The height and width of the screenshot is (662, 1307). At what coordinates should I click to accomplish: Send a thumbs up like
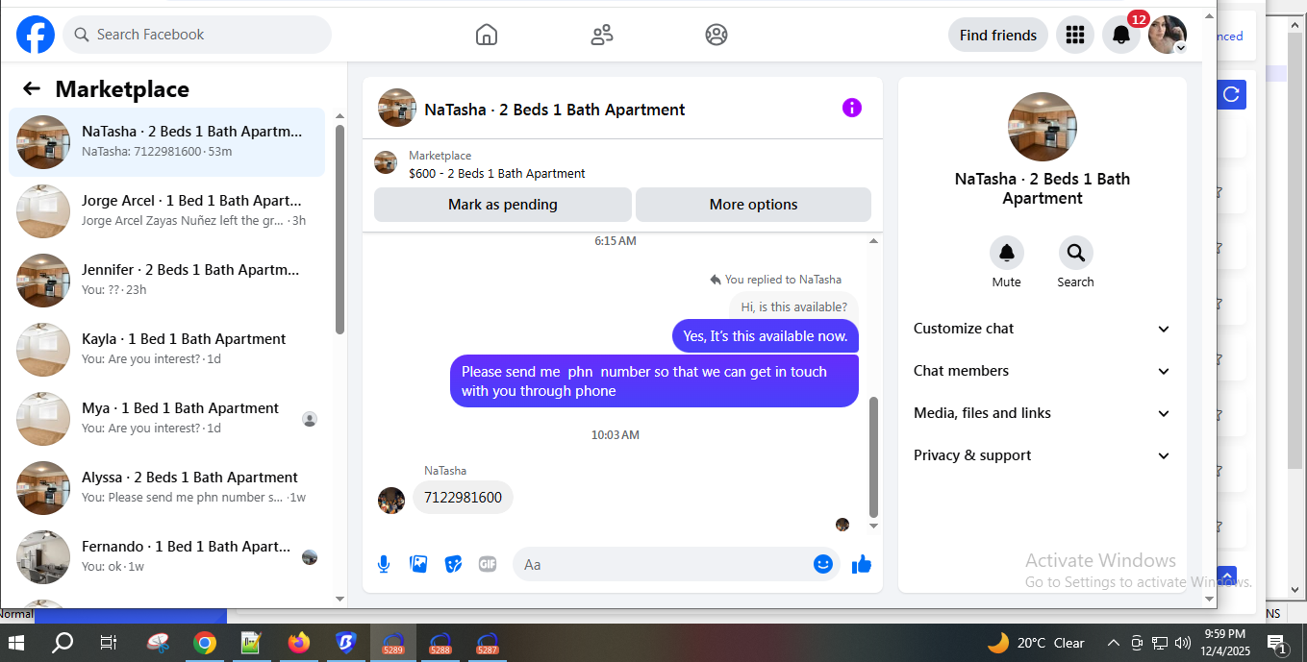862,564
